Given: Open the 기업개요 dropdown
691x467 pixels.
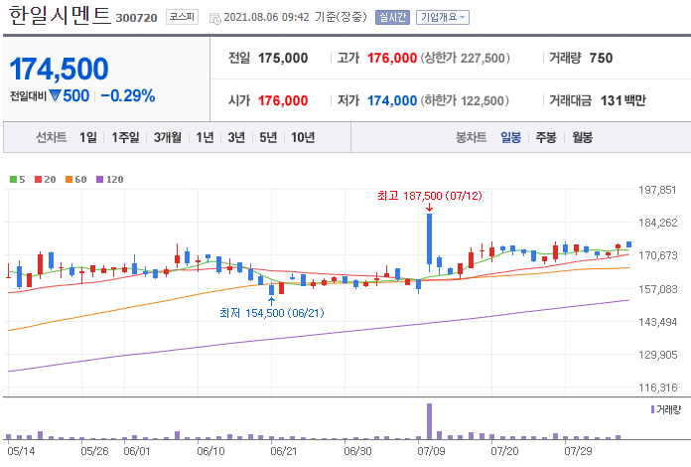Looking at the screenshot, I should (x=443, y=17).
